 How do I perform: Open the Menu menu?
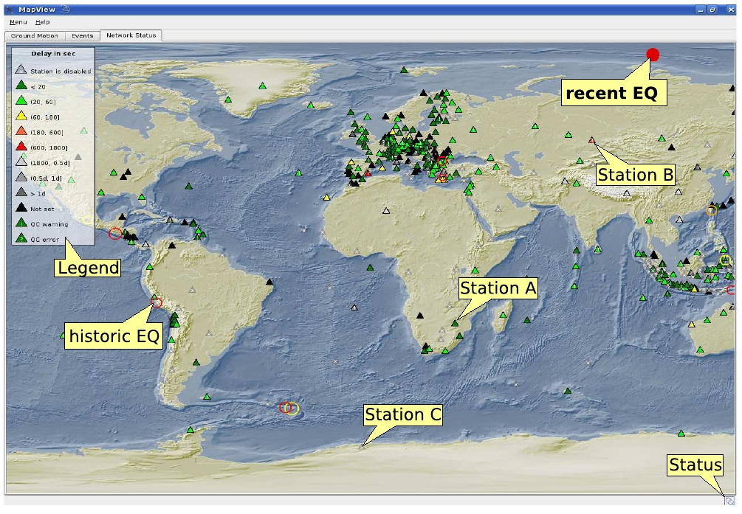tap(18, 22)
